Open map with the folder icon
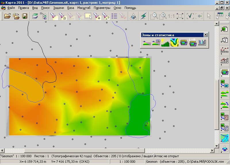The image size is (230, 165). [7, 16]
